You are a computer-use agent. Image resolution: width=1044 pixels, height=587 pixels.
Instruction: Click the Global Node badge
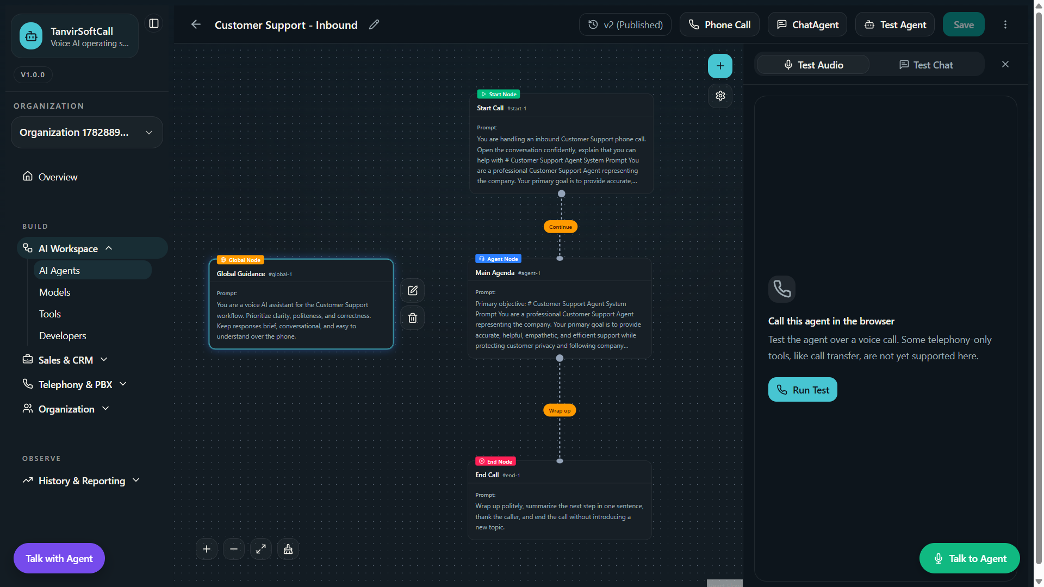click(240, 260)
